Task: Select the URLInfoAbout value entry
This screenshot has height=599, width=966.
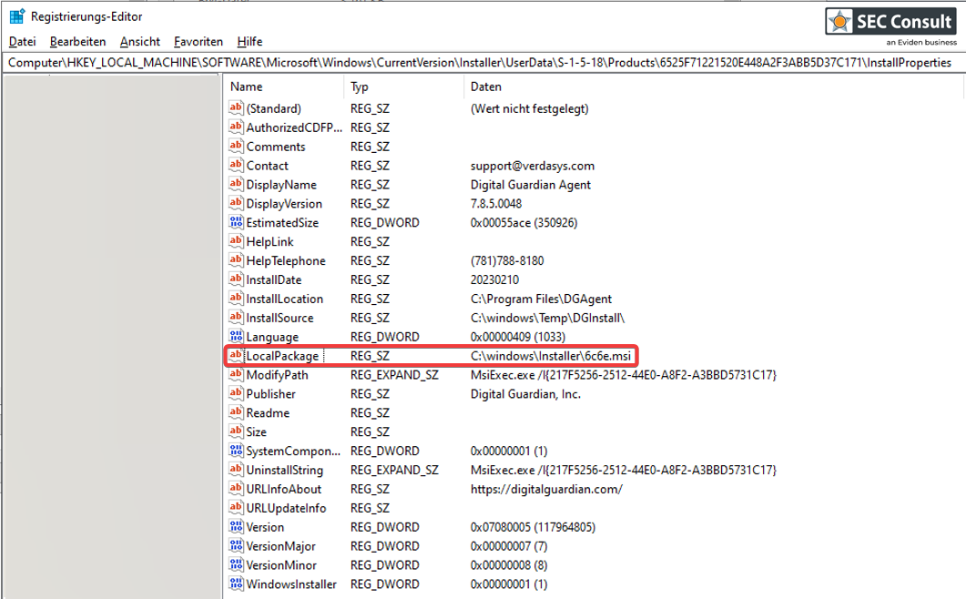Action: (283, 490)
